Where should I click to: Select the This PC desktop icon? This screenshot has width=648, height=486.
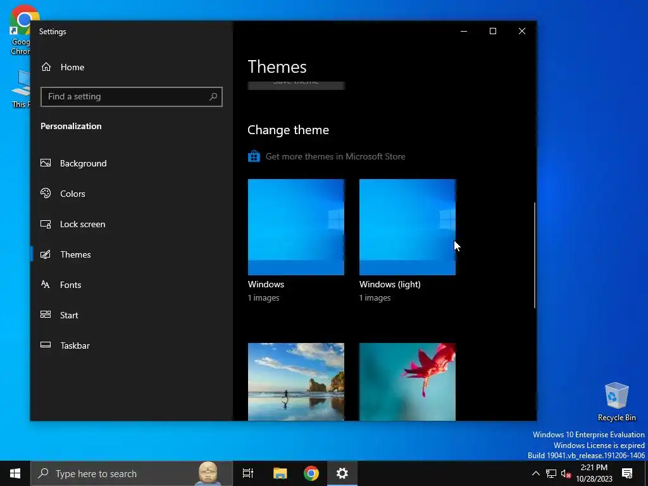[21, 89]
